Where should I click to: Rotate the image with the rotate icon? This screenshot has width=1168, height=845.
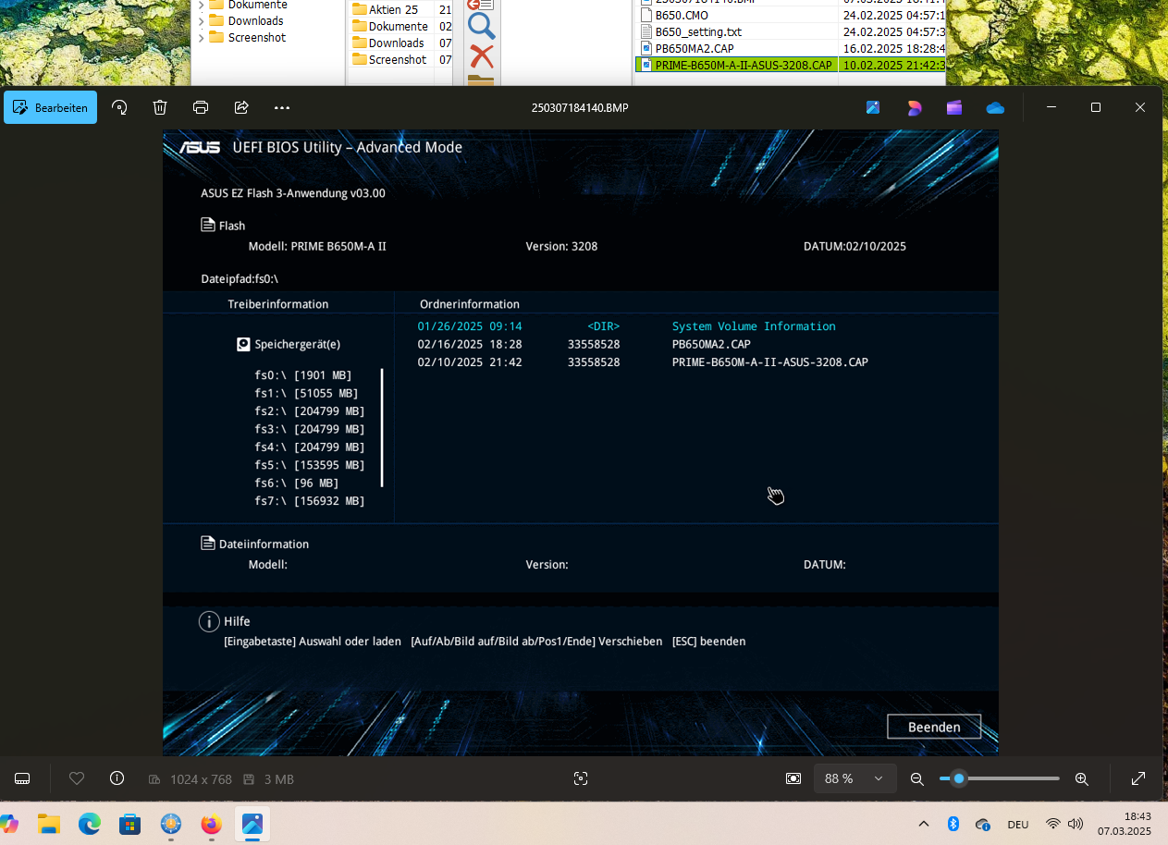point(119,107)
